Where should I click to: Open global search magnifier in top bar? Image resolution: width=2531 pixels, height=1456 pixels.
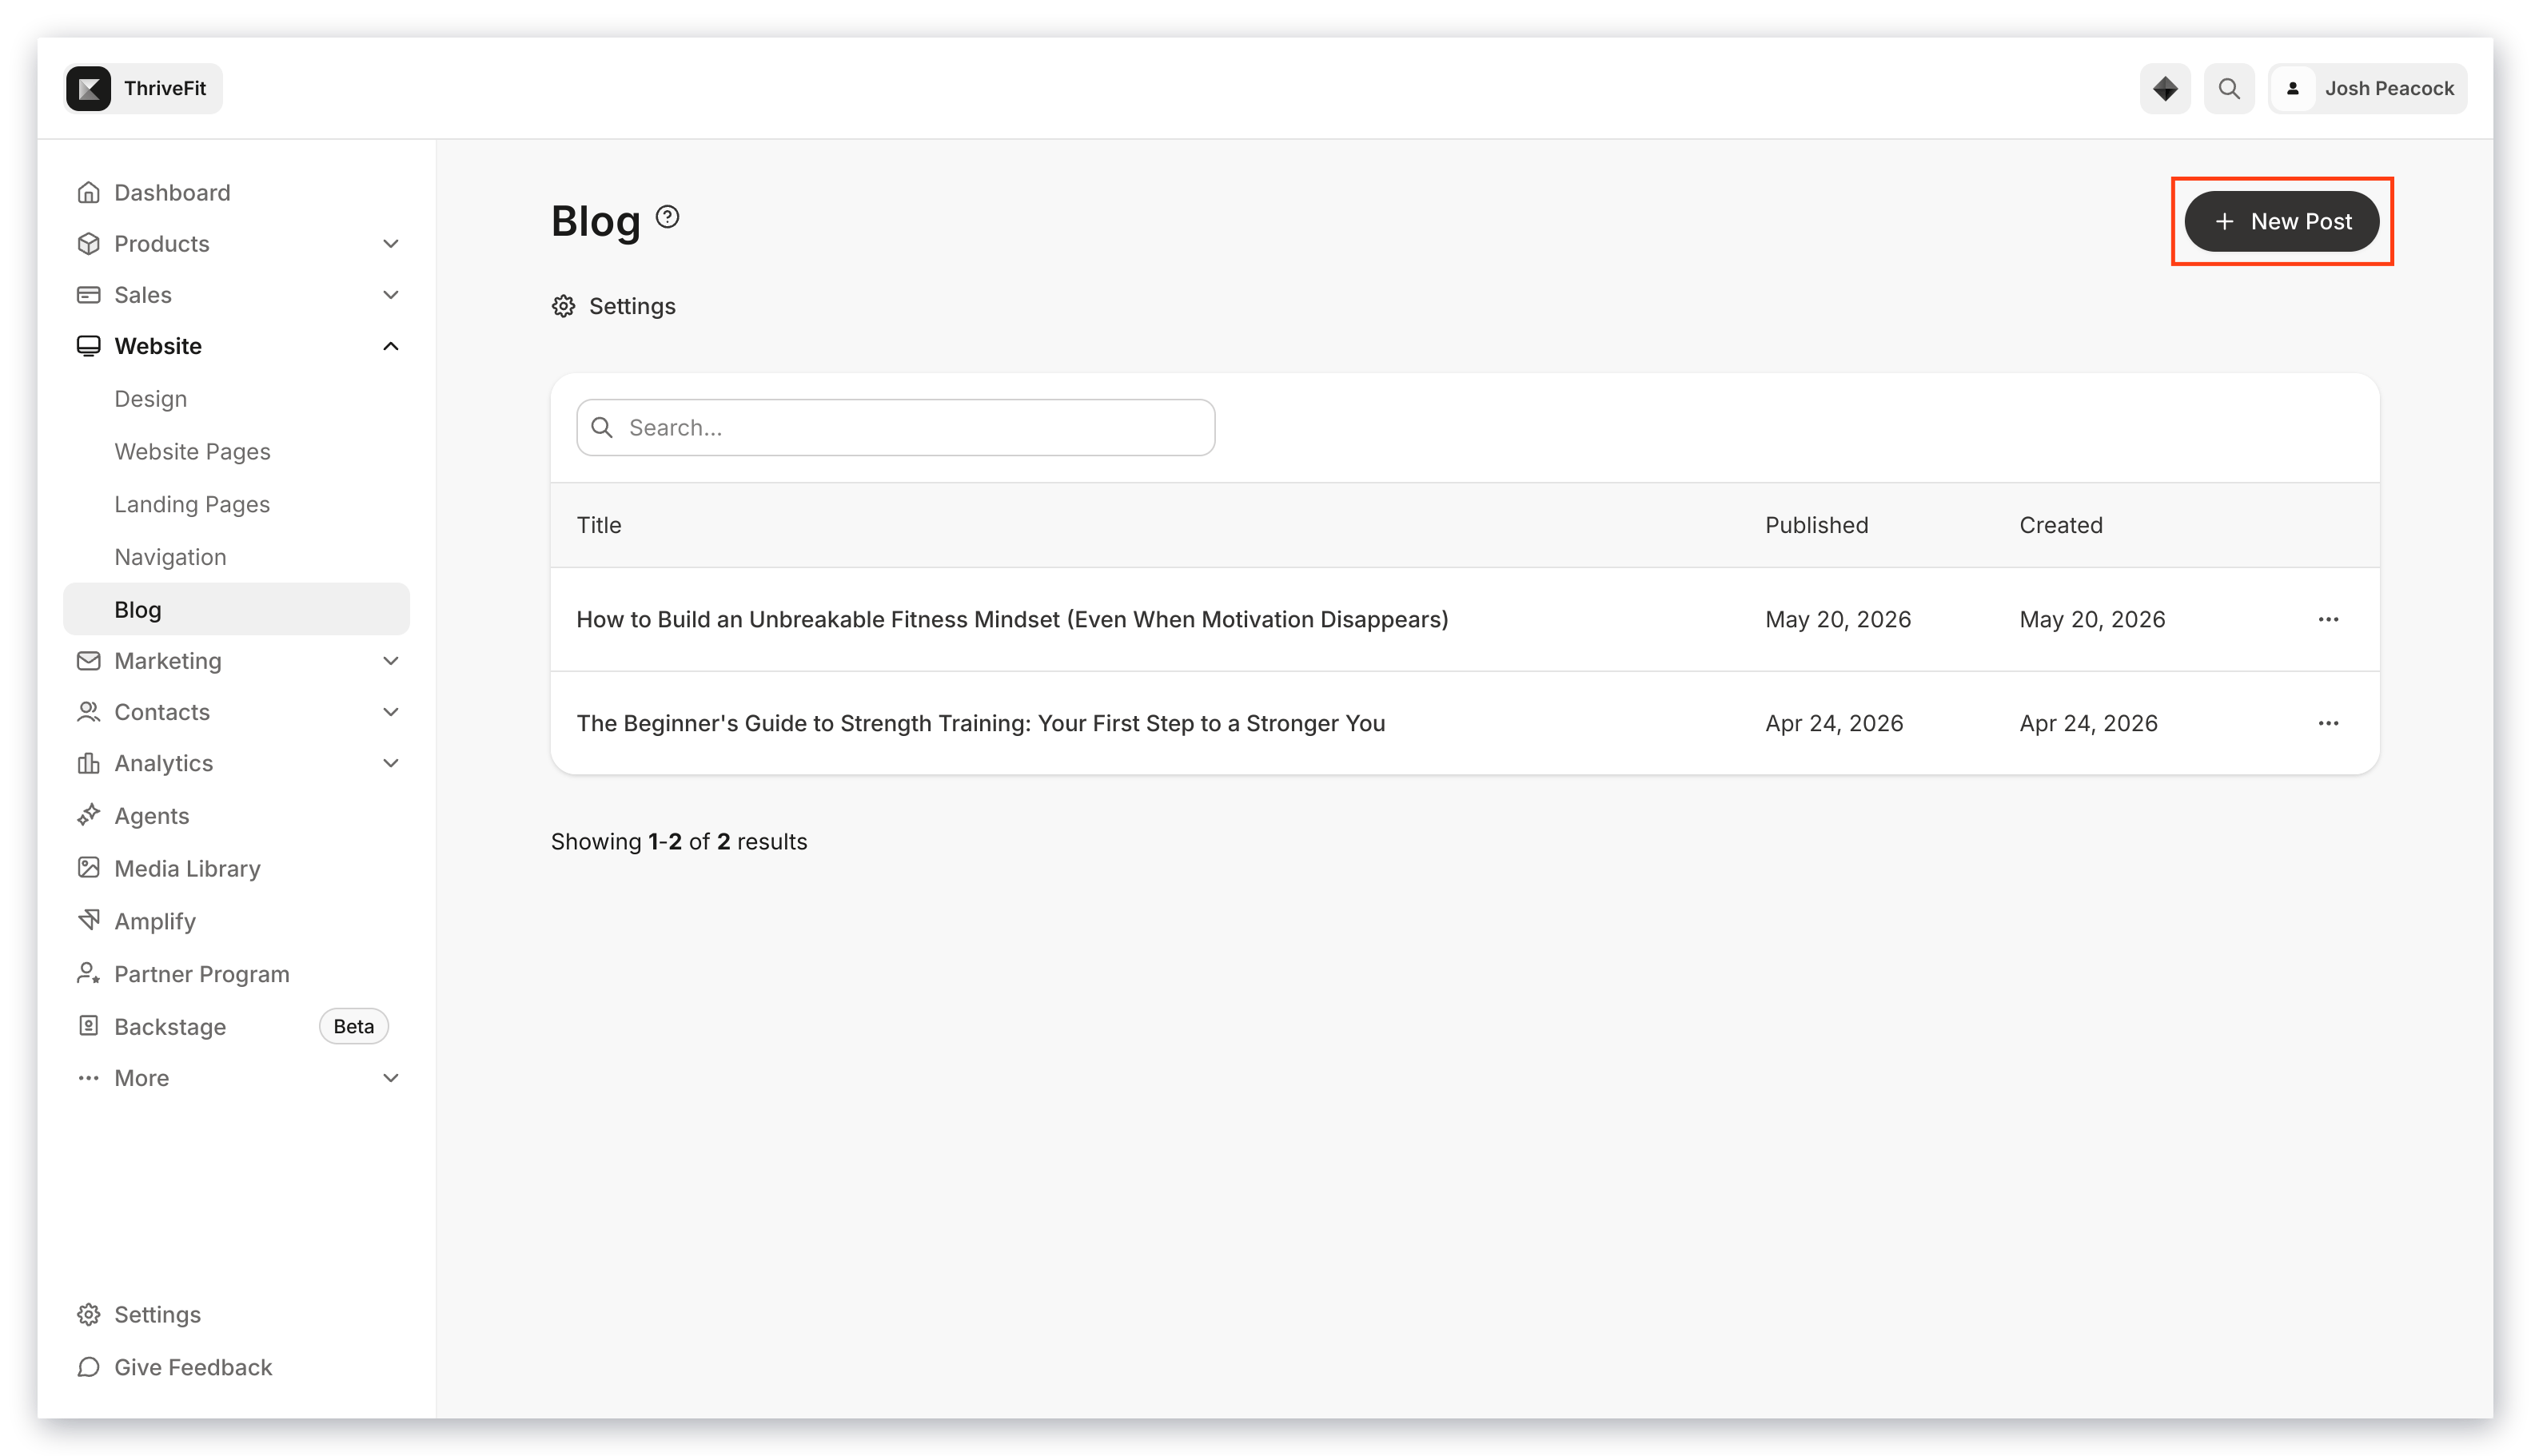click(x=2229, y=88)
